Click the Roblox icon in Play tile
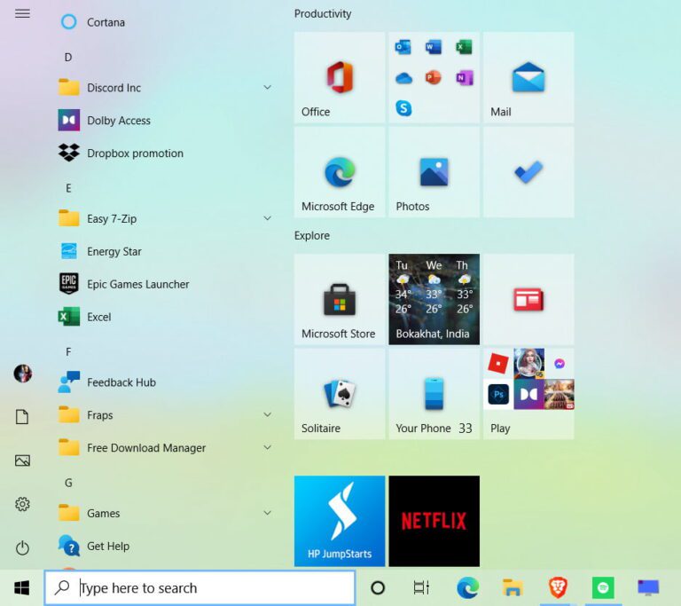 [498, 364]
